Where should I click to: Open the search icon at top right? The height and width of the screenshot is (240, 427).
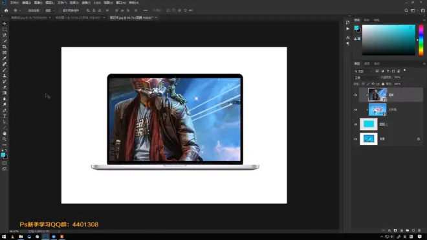[x=406, y=10]
